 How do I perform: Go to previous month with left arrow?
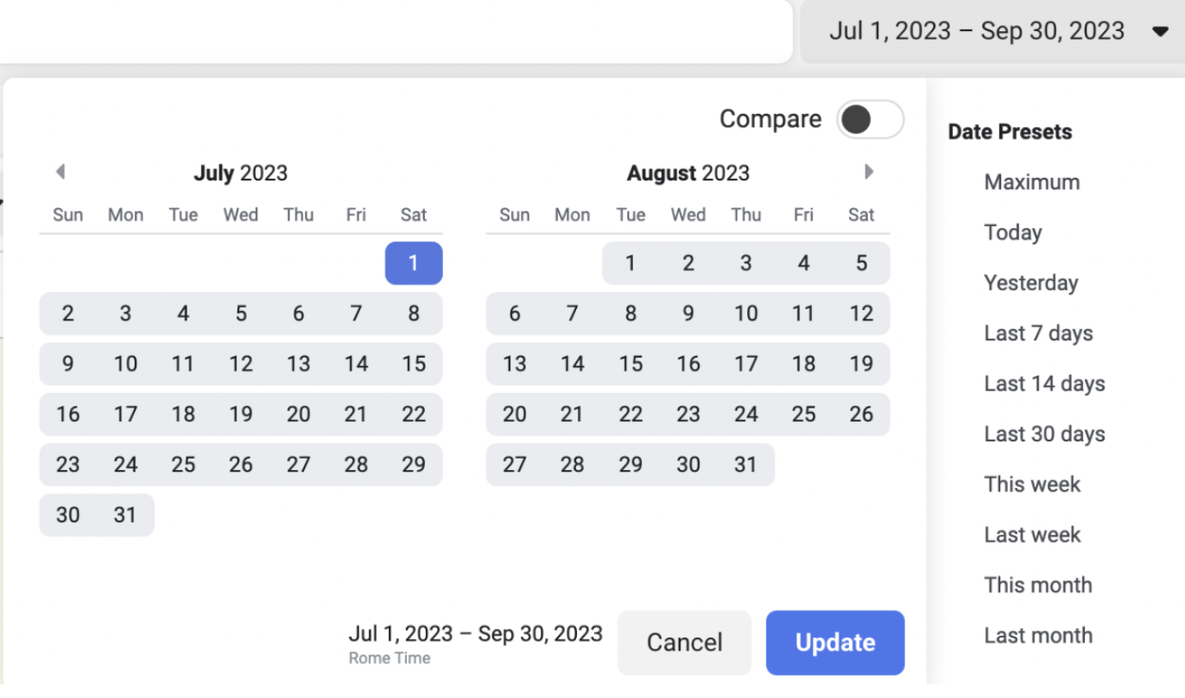click(x=60, y=172)
